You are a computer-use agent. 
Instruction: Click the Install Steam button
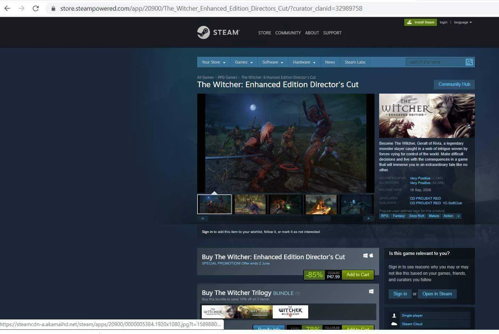(x=421, y=22)
